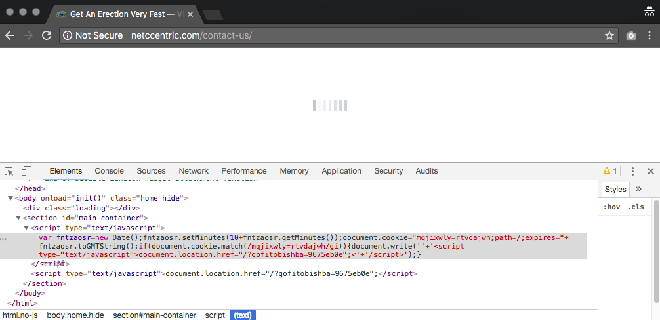Open the Performance tab

coord(244,171)
